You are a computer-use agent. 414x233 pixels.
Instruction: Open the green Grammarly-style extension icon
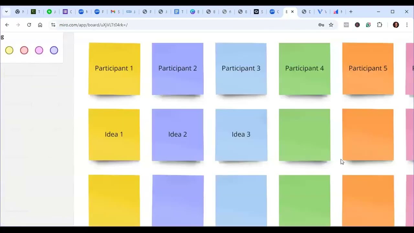(368, 25)
